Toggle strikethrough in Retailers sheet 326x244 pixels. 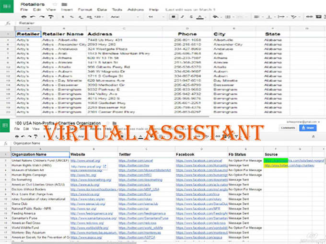coord(191,17)
